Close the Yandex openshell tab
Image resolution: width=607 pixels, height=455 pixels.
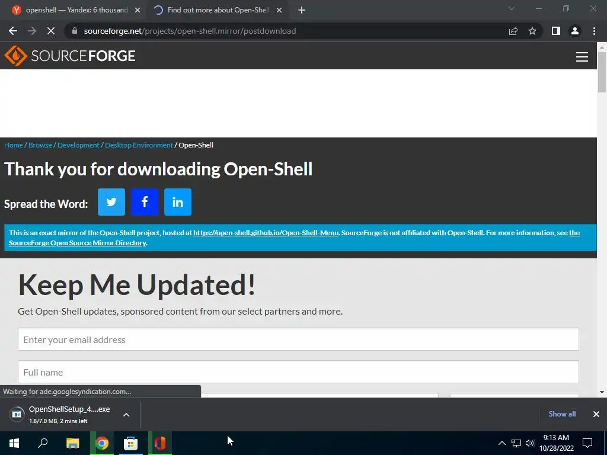pos(138,11)
